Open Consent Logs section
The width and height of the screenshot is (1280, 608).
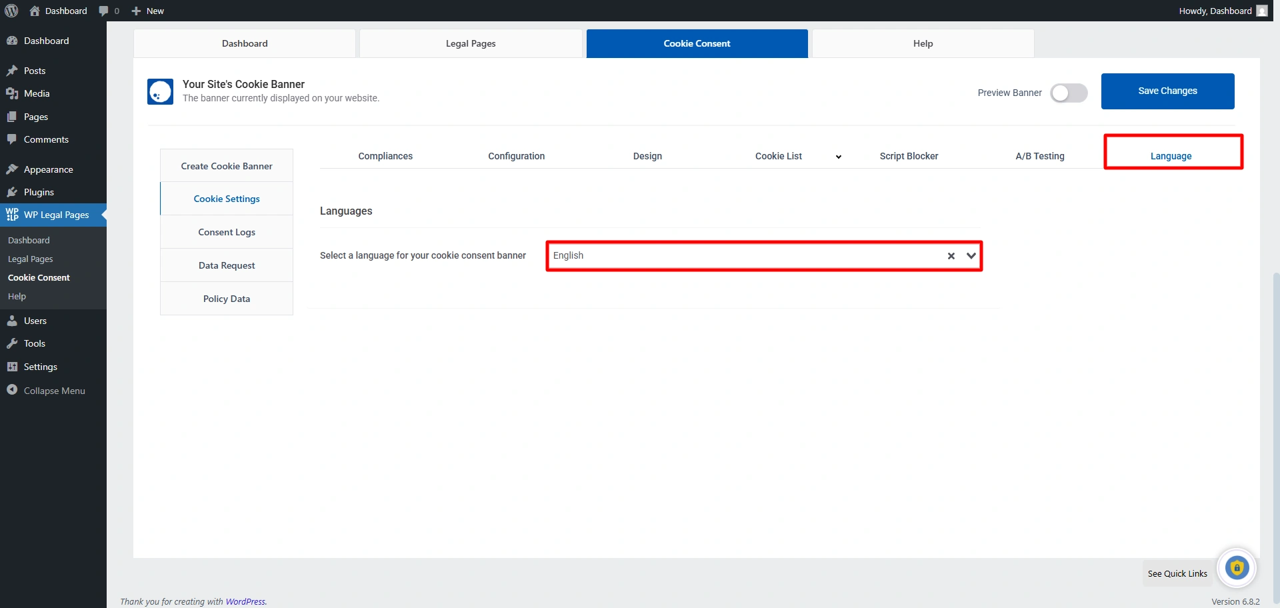tap(227, 232)
